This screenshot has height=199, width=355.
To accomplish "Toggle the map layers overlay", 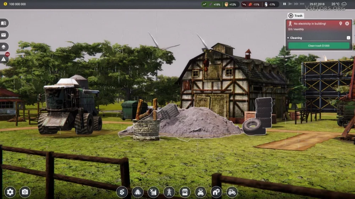I will pyautogui.click(x=4, y=47).
